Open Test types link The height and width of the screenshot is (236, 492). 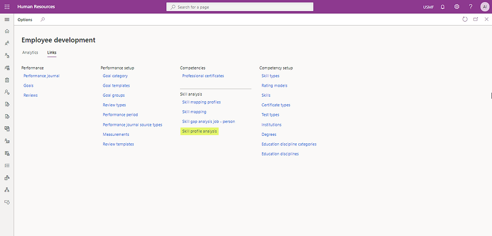pyautogui.click(x=271, y=115)
